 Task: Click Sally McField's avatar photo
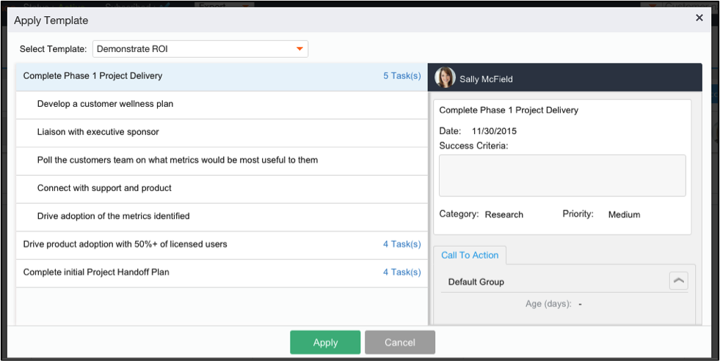click(x=445, y=78)
